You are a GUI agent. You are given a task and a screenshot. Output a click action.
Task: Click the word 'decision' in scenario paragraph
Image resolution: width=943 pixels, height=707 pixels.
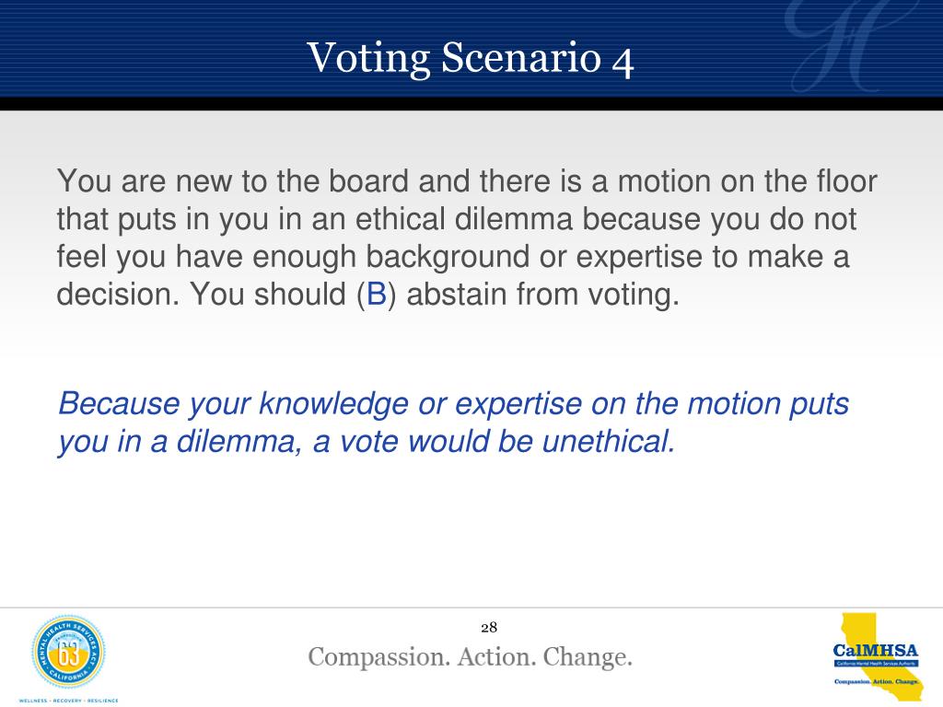tap(119, 294)
